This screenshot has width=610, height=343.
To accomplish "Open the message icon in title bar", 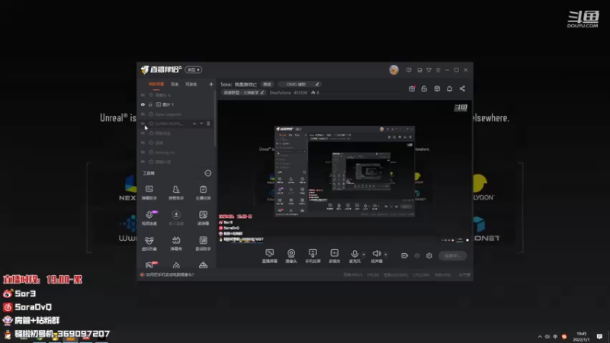I will pyautogui.click(x=409, y=70).
